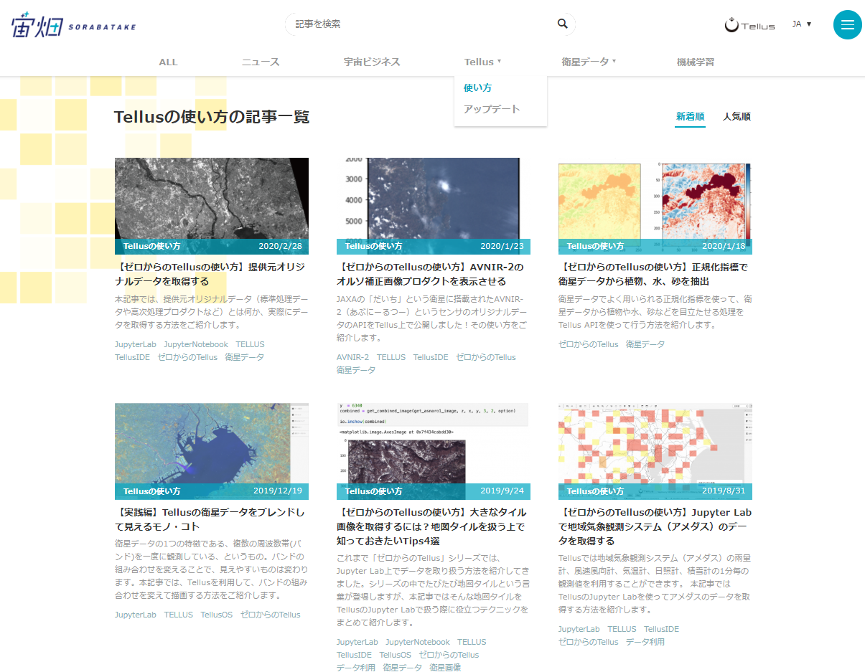Image resolution: width=865 pixels, height=672 pixels.
Task: Open article 【実践編】Tellusの衛星データをブレンド
Action: point(210,519)
